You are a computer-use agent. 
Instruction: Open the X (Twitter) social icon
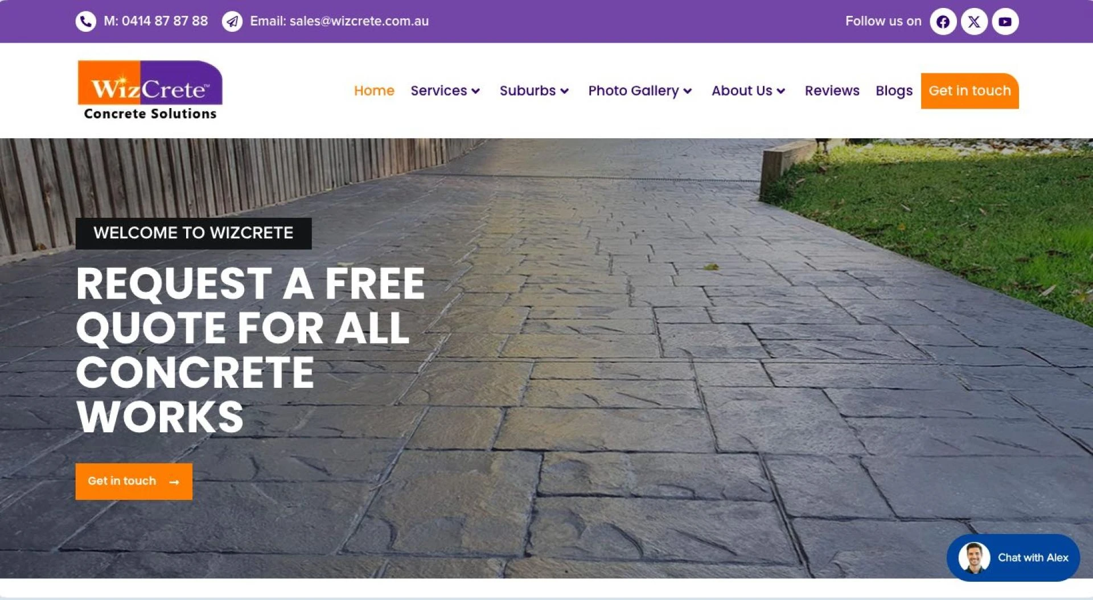click(974, 22)
